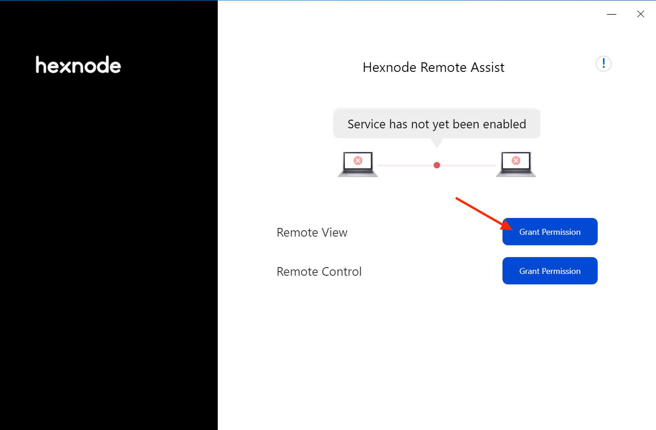Click the 'Hexnode Remote Assist' title text
The width and height of the screenshot is (656, 430).
click(x=433, y=67)
